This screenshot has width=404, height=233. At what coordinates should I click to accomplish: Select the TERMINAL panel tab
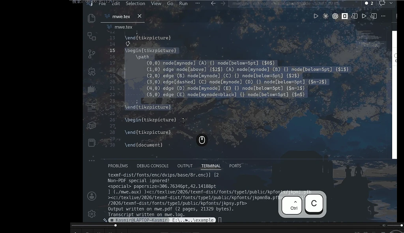coord(211,166)
